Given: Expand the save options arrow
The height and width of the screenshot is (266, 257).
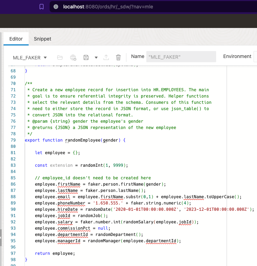Looking at the screenshot, I should [x=96, y=58].
